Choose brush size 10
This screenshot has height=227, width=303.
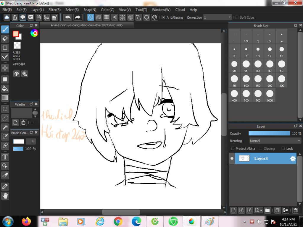tap(258, 51)
